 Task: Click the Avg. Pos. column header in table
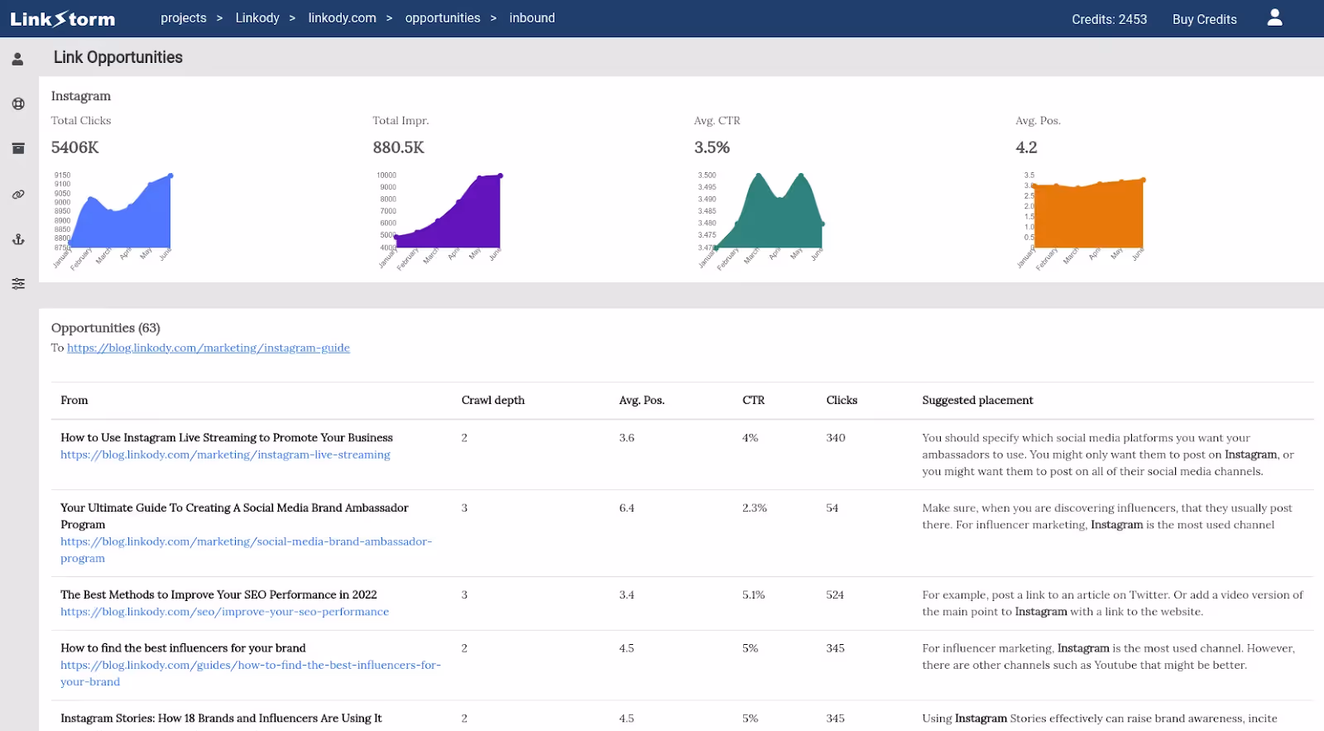coord(642,400)
